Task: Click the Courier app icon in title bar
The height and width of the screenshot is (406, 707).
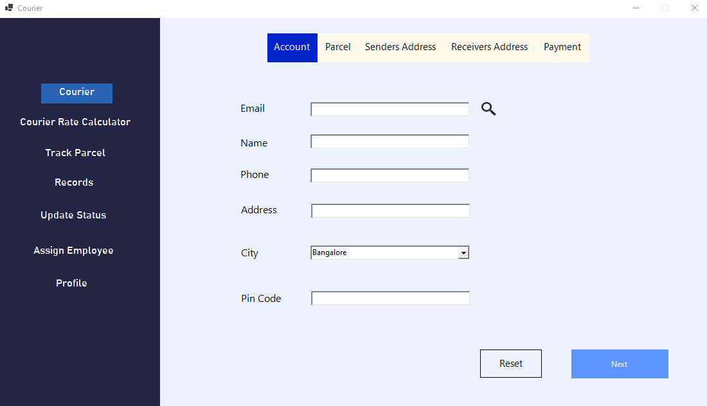Action: tap(8, 8)
